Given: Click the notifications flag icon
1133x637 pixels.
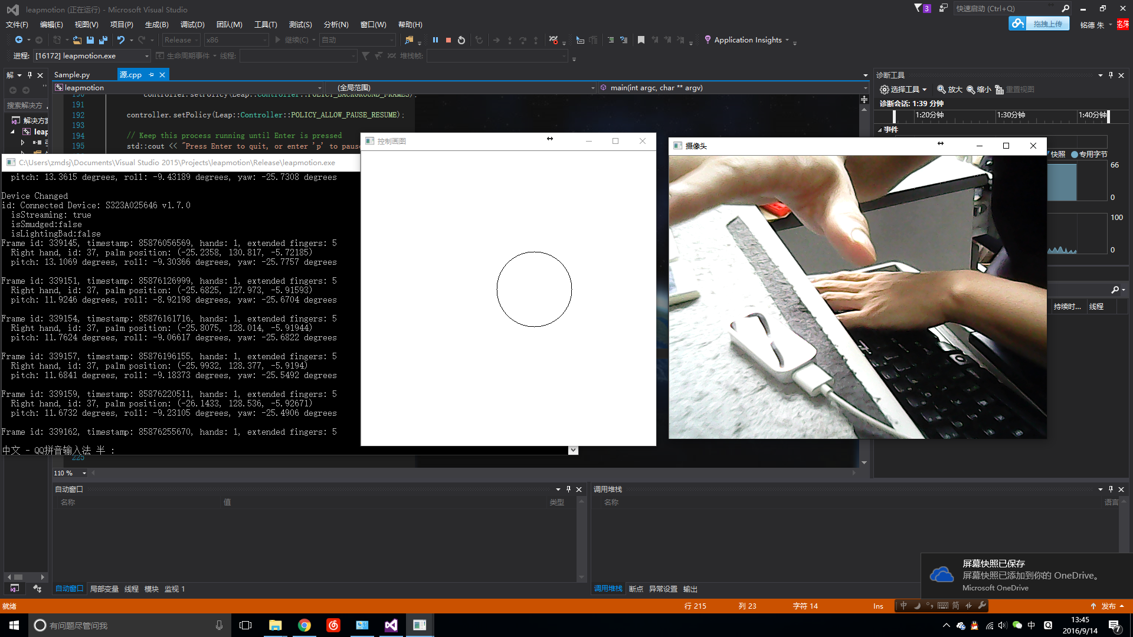Looking at the screenshot, I should click(918, 8).
